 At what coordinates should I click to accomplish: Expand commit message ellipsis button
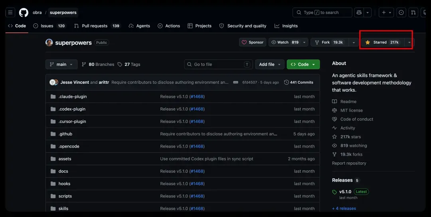point(235,83)
